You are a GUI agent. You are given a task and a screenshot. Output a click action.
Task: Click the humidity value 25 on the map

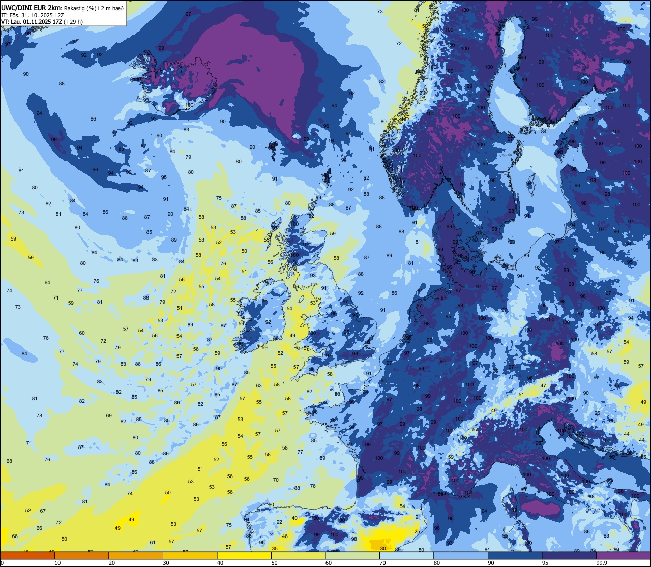[417, 531]
